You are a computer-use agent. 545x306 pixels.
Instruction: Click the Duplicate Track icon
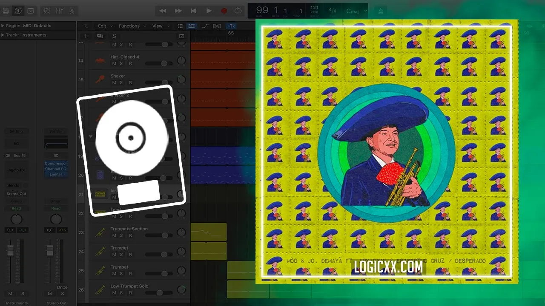pyautogui.click(x=100, y=36)
